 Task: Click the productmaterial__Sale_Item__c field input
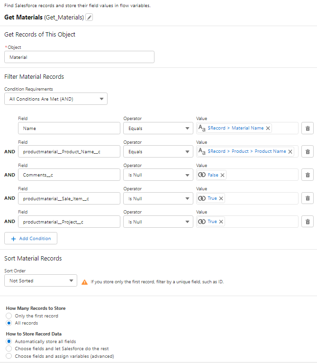tap(69, 198)
